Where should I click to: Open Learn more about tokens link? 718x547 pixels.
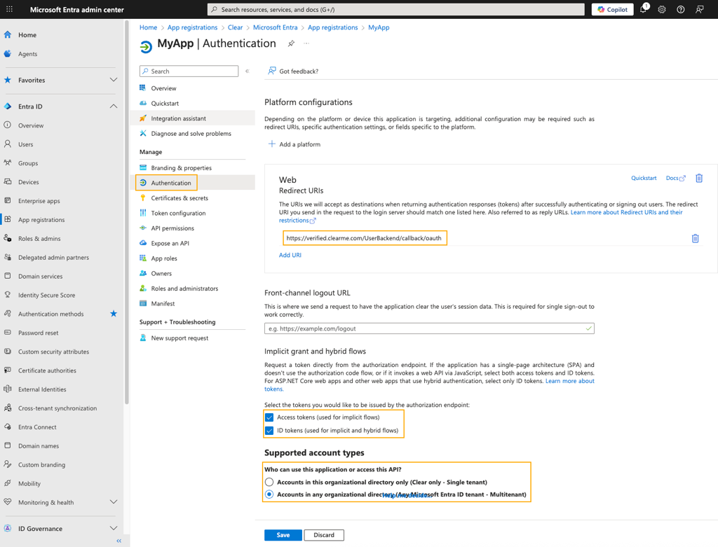[x=569, y=381]
